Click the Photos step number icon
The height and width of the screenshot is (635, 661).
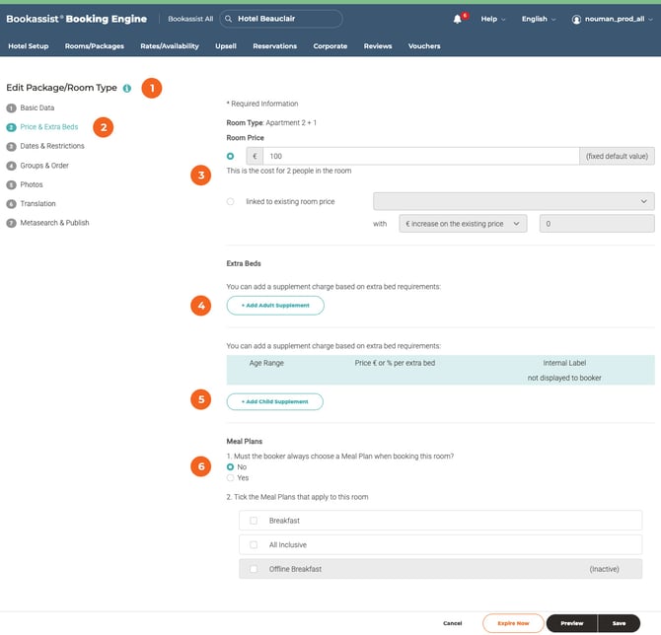[x=11, y=184]
